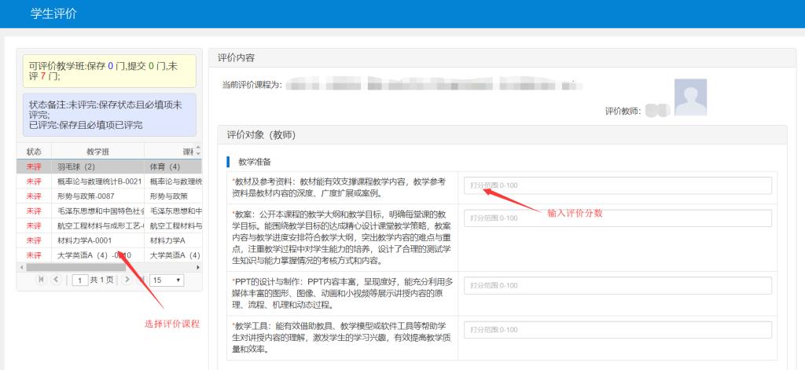Click score field for PPT的设计与制作
This screenshot has width=805, height=370.
coord(617,285)
